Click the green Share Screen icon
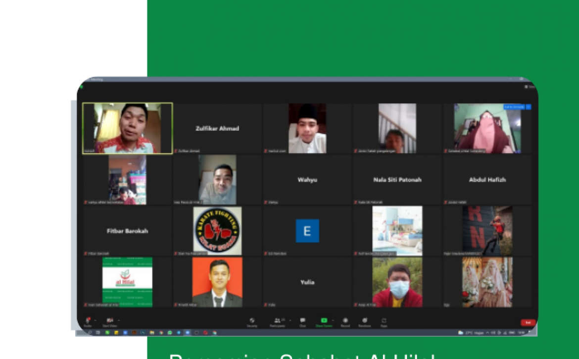The width and height of the screenshot is (579, 359). pyautogui.click(x=324, y=320)
